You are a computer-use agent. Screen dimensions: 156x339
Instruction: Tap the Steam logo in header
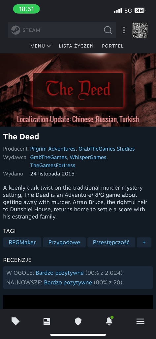(x=26, y=30)
